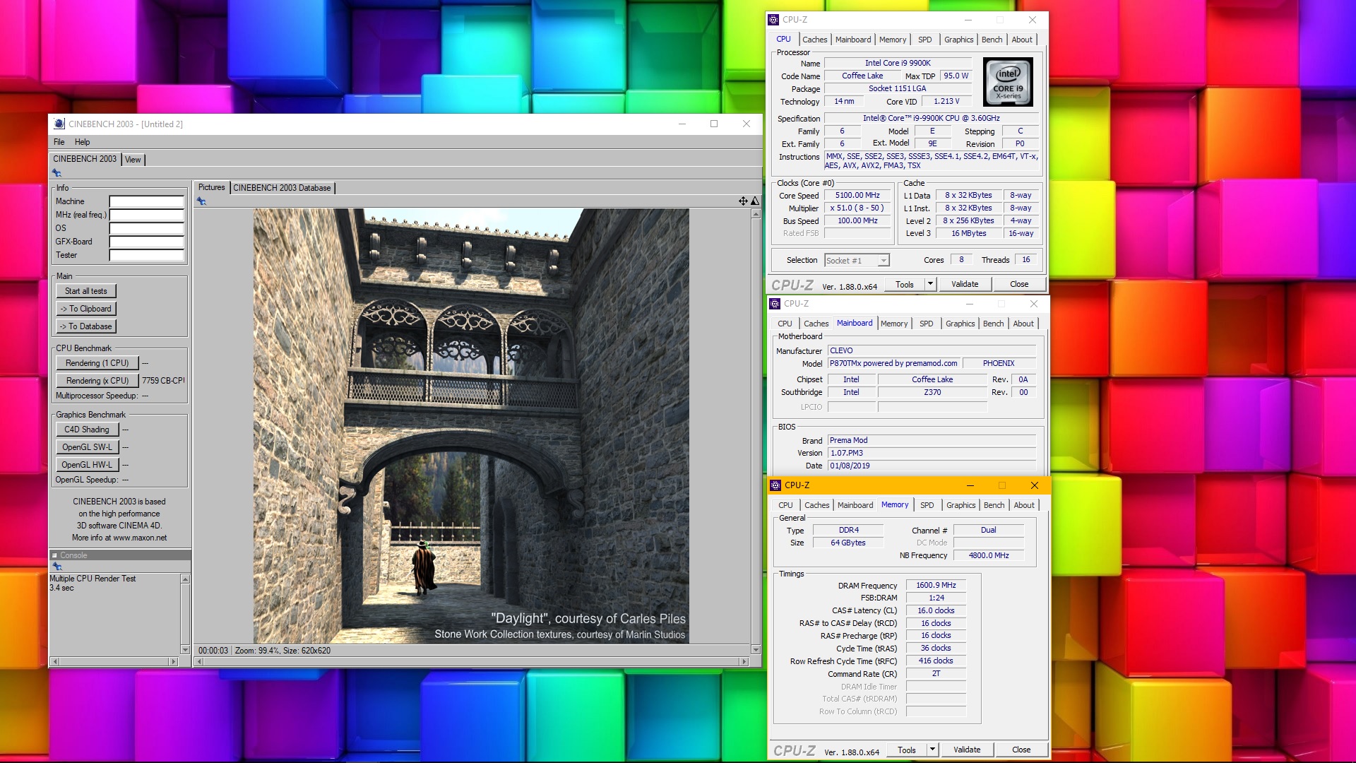Viewport: 1356px width, 763px height.
Task: Click the To Clipboard button
Action: point(86,309)
